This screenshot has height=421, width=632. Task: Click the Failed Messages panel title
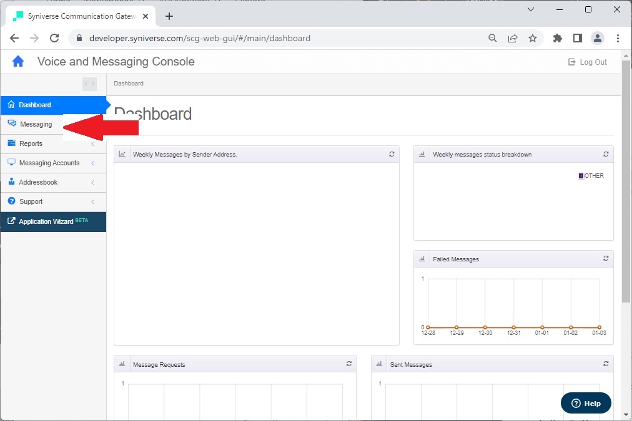(x=456, y=259)
